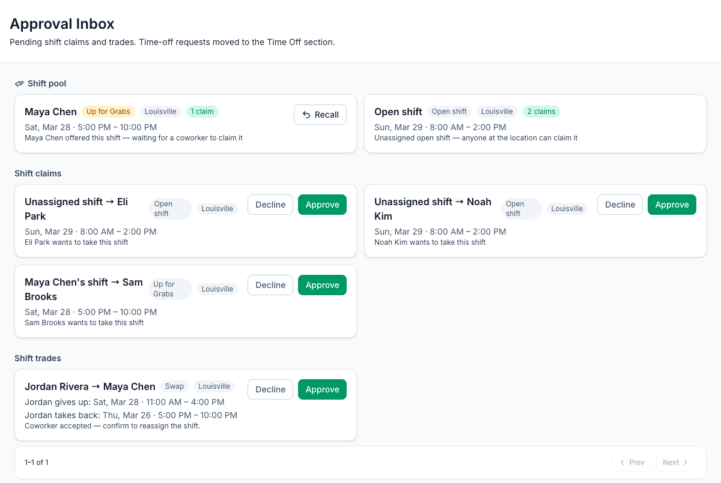Image resolution: width=721 pixels, height=483 pixels.
Task: Click the 1–1 of 1 pagination text
Action: click(37, 463)
